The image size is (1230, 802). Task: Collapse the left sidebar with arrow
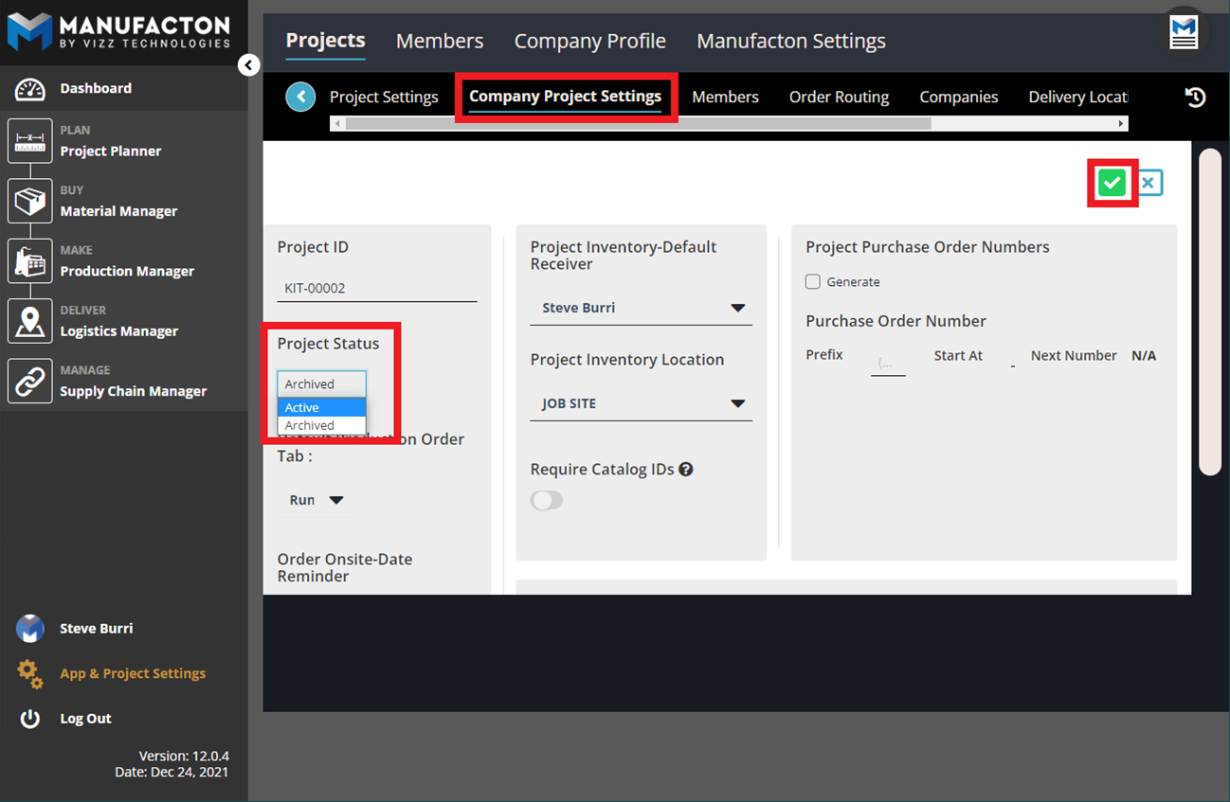tap(248, 65)
